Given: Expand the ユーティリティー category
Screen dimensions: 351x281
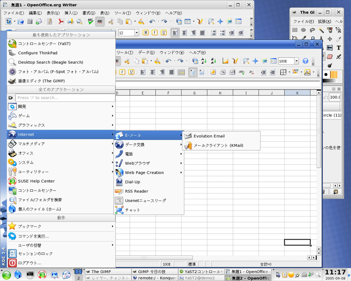Looking at the screenshot, I should tap(61, 172).
